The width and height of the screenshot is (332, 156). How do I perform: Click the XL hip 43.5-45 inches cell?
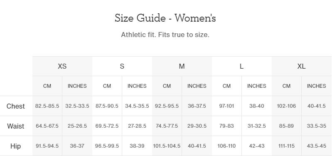(x=317, y=146)
